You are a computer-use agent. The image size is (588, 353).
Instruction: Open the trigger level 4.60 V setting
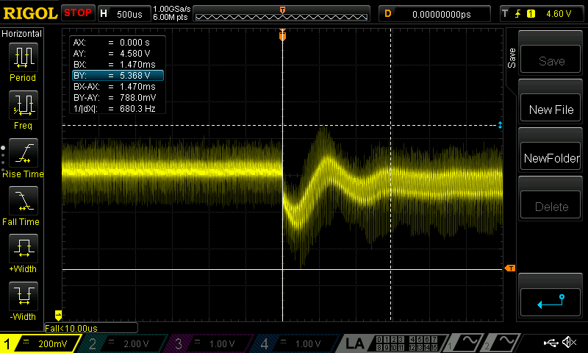540,13
